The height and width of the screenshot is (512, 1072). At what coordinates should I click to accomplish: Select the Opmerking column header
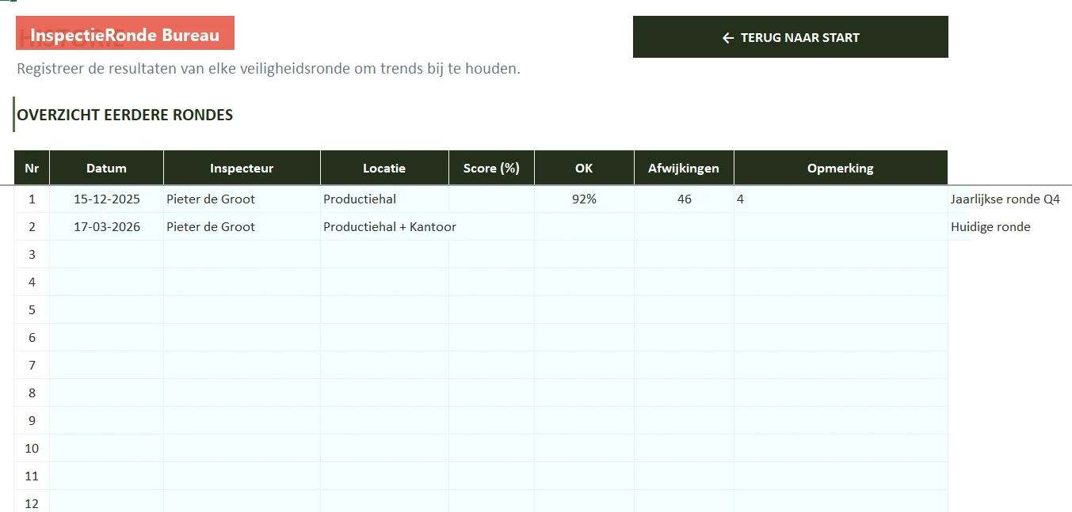[x=841, y=168]
